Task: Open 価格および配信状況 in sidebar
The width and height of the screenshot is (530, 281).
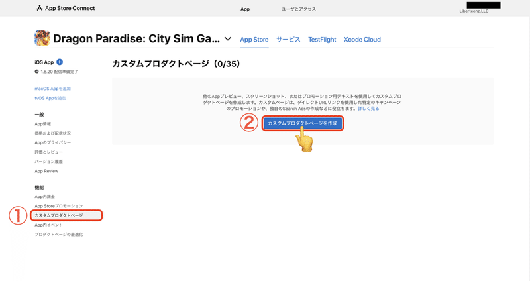Action: coord(53,133)
